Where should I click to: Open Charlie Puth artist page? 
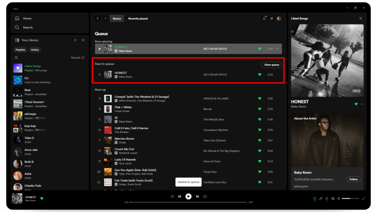tap(49, 186)
